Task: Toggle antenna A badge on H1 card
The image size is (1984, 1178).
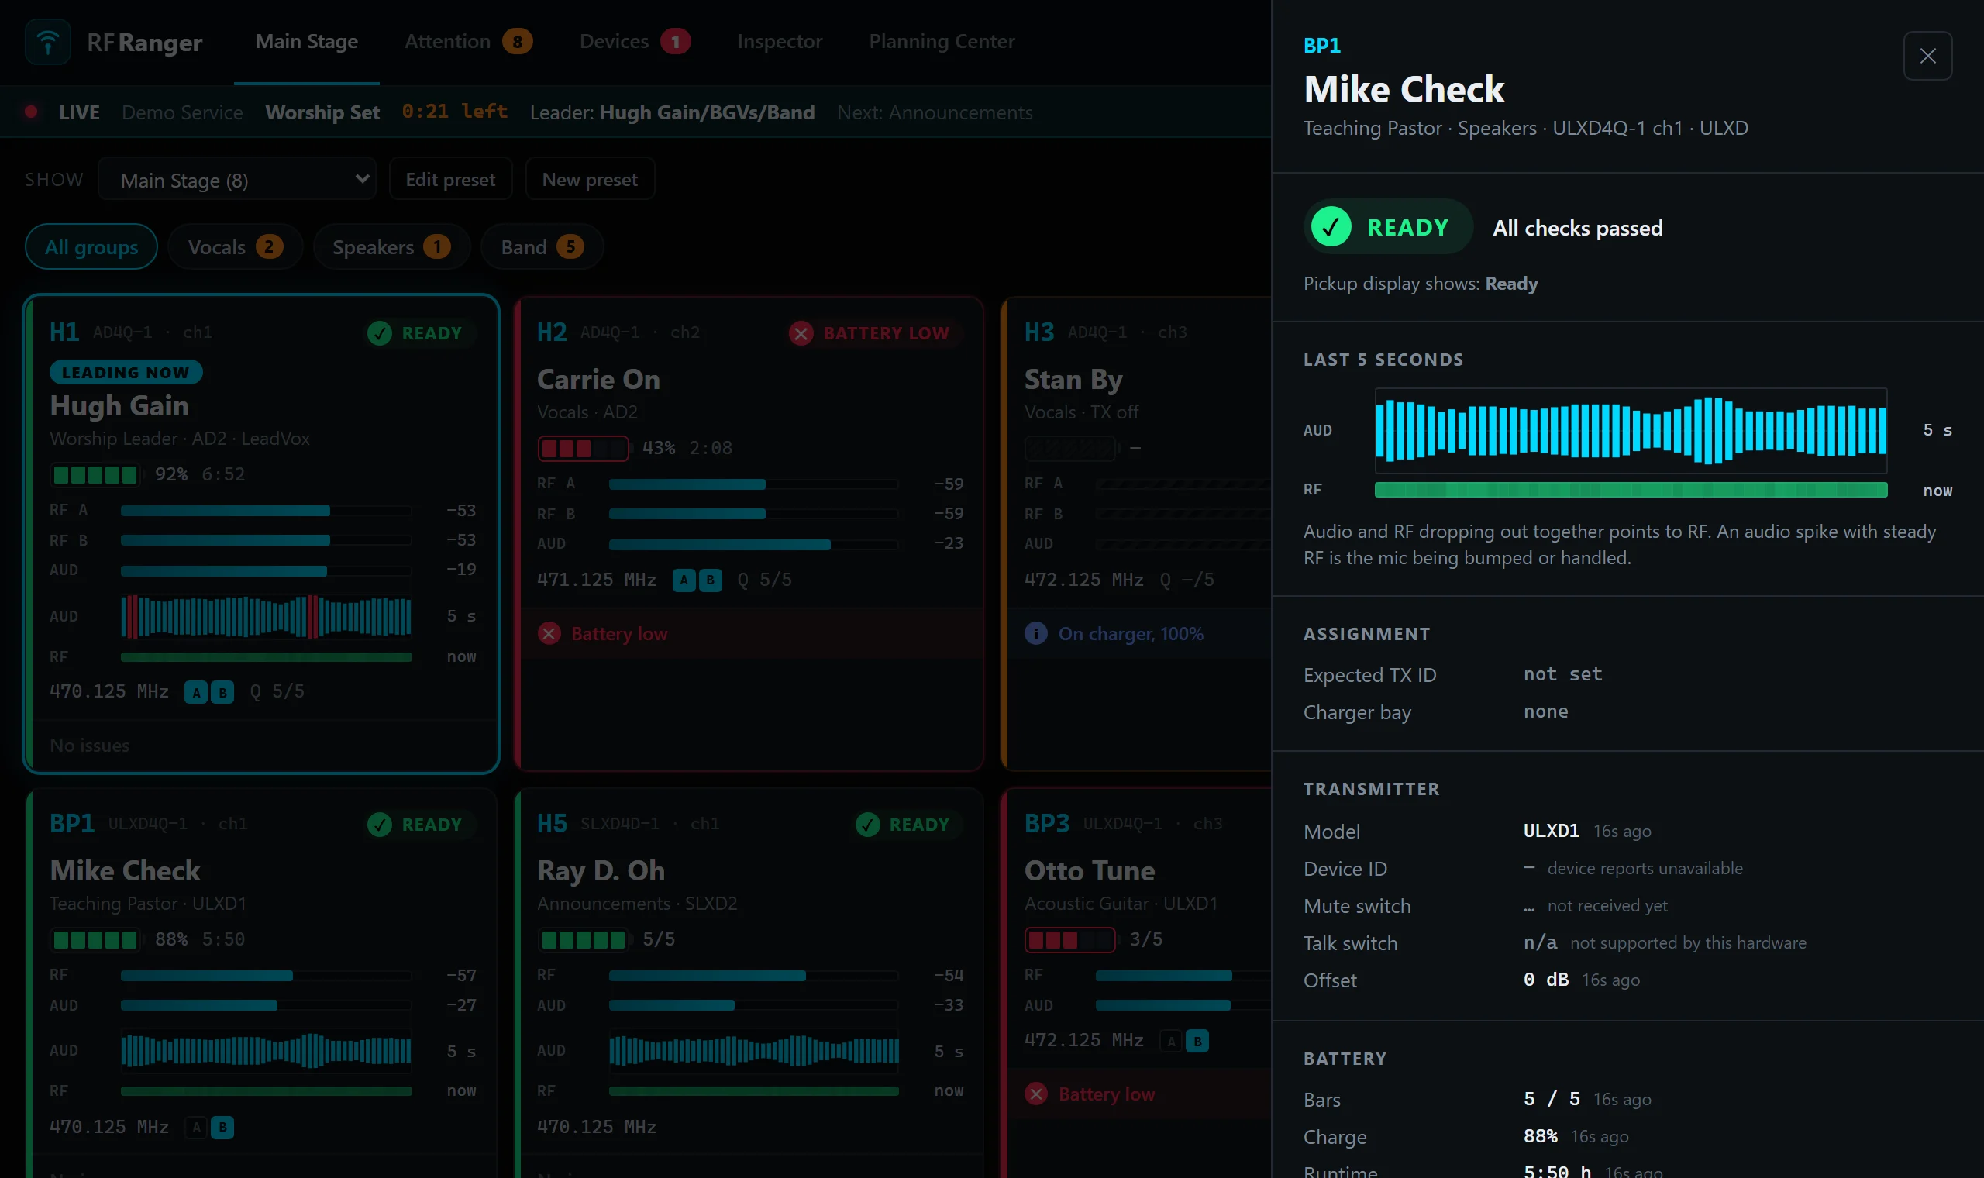Action: [196, 692]
